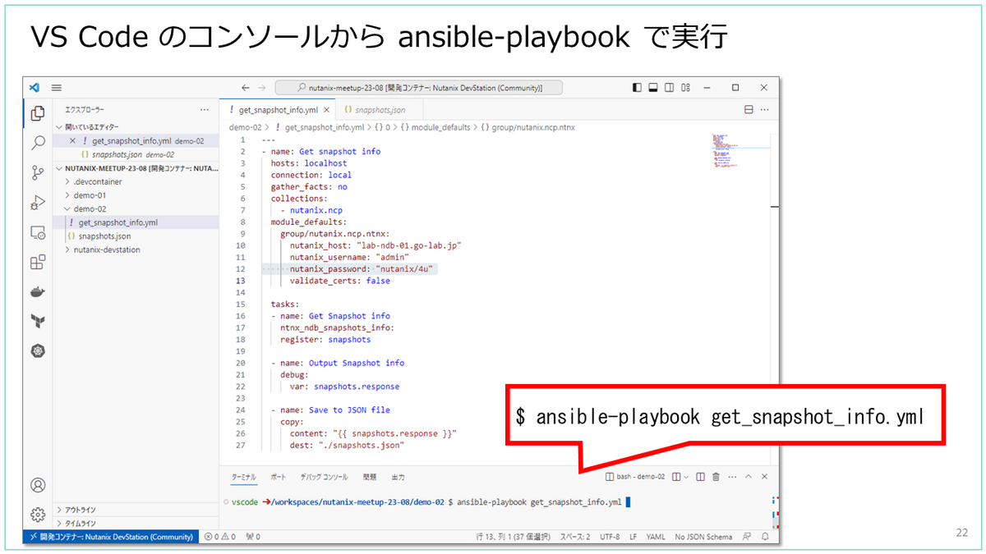Click the UTF-8 encoding indicator
The height and width of the screenshot is (554, 986).
click(610, 537)
